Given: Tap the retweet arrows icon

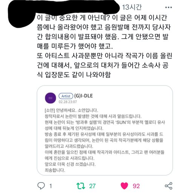Looking at the screenshot, I should coord(81,186).
